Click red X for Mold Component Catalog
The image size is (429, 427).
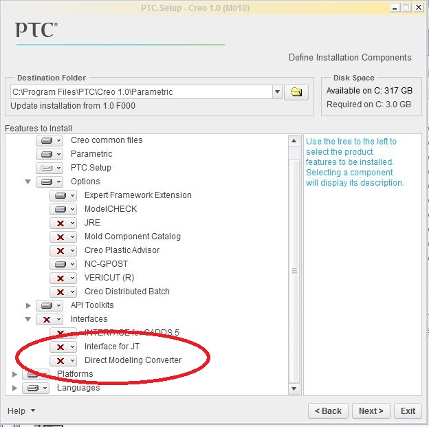60,237
